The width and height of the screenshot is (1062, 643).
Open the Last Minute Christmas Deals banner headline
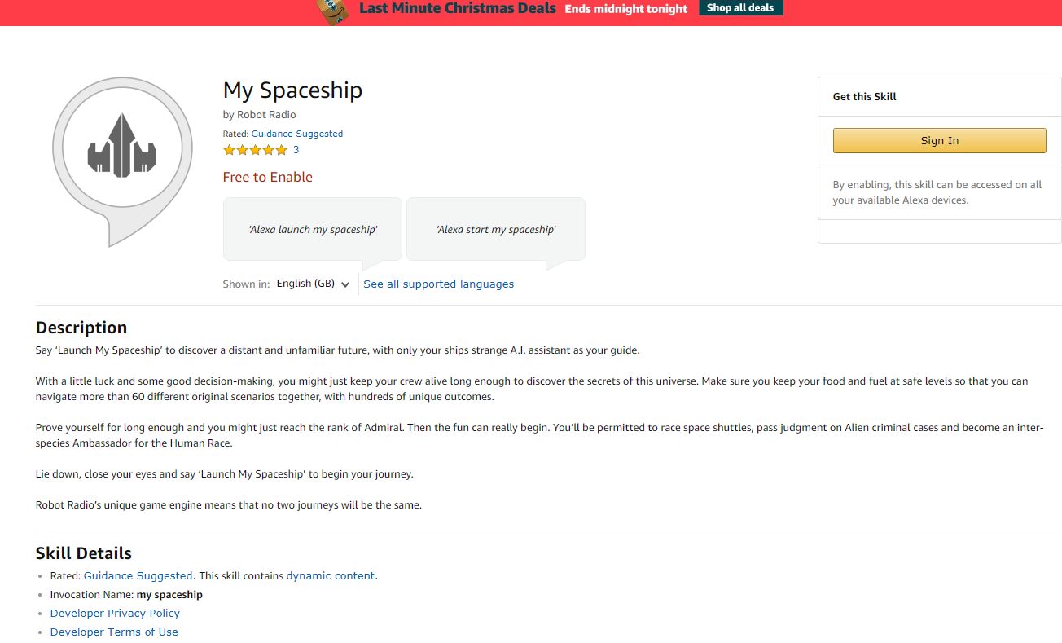tap(457, 8)
